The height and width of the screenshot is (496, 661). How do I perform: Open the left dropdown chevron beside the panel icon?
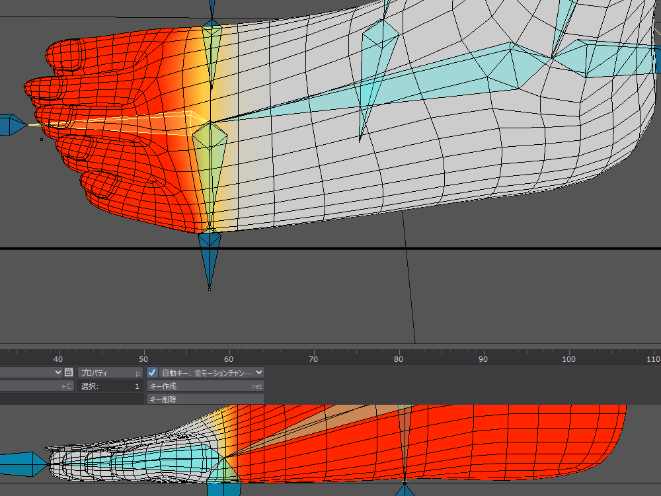pyautogui.click(x=58, y=372)
